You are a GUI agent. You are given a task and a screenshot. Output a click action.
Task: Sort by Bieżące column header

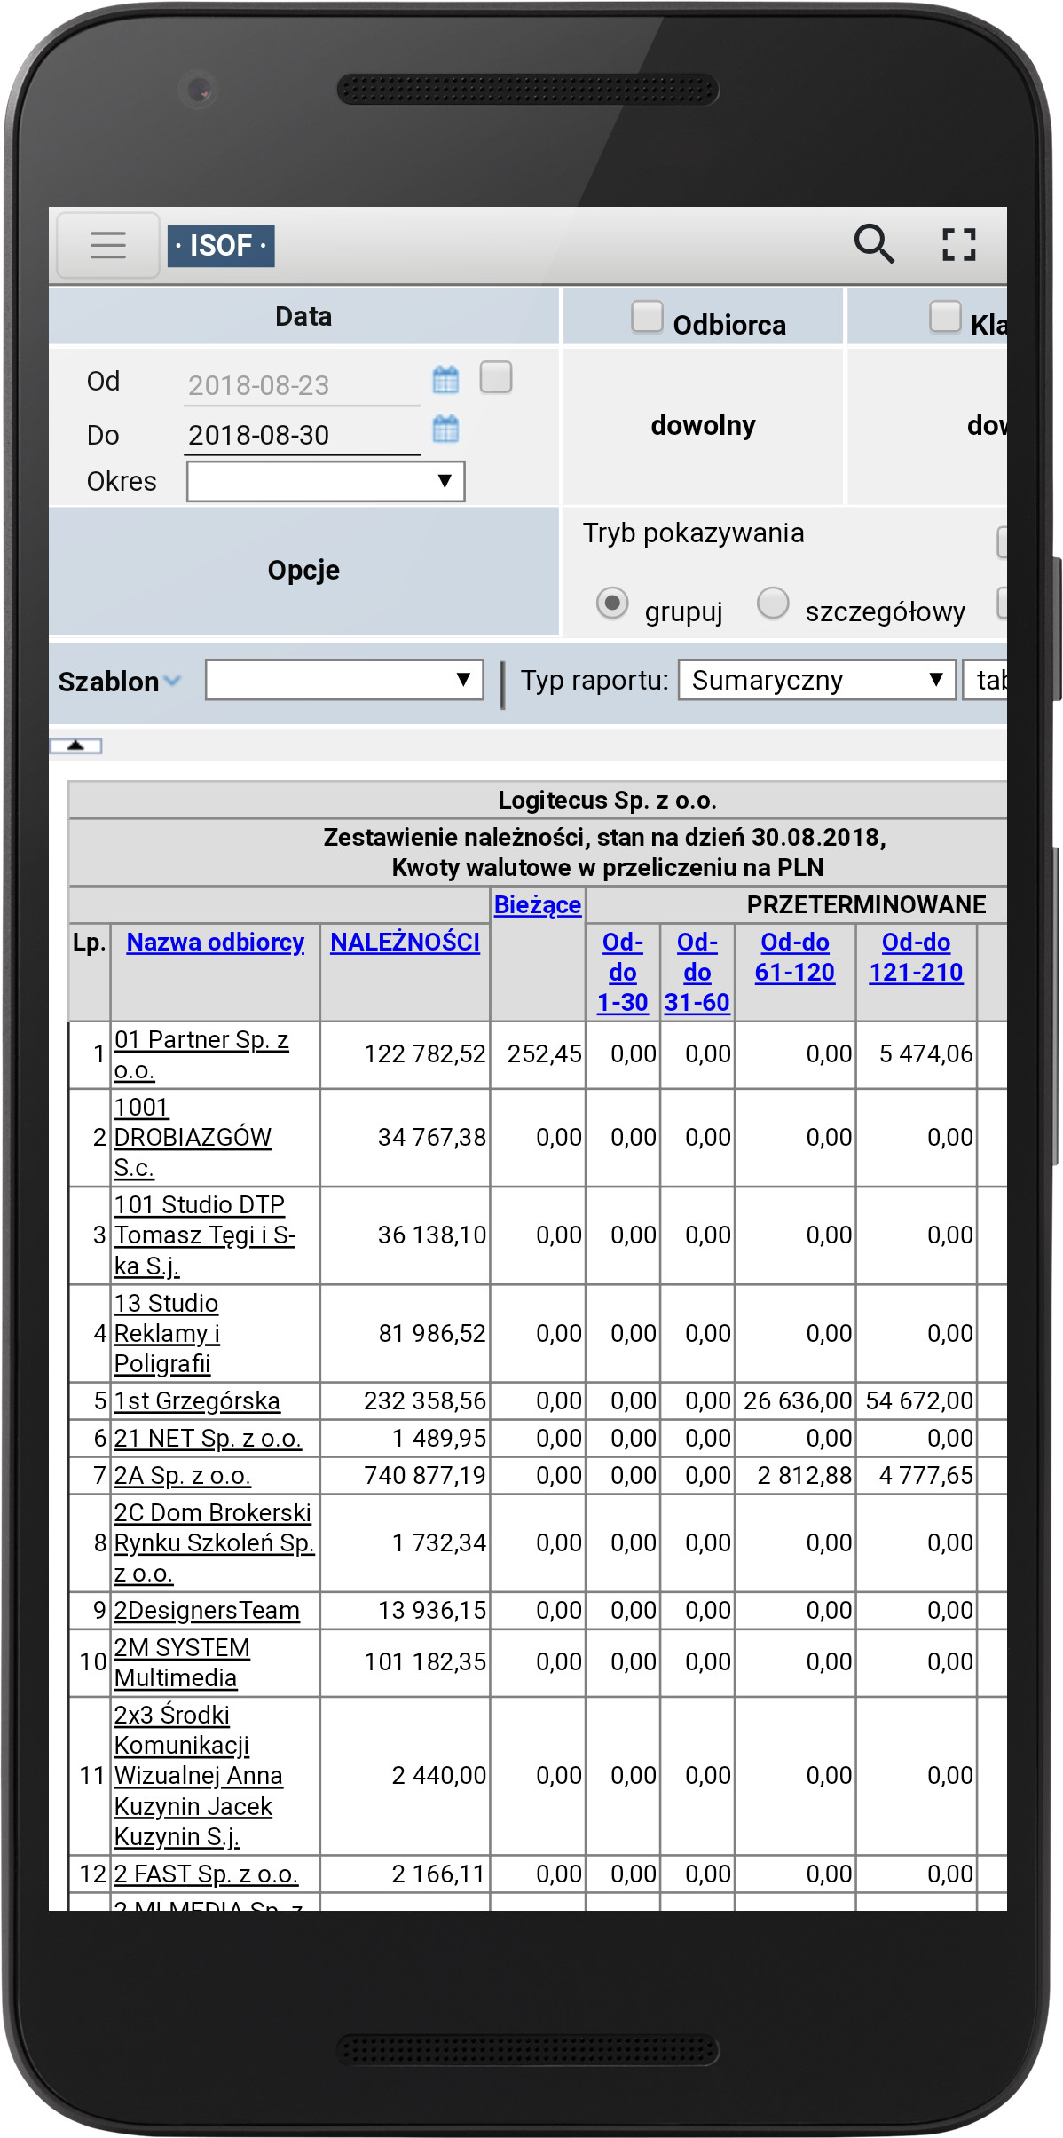coord(537,904)
